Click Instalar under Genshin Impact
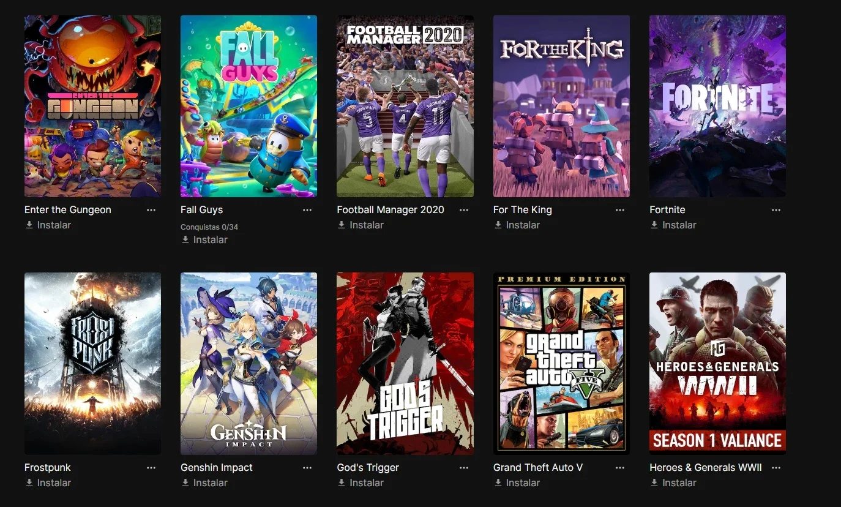 click(204, 483)
